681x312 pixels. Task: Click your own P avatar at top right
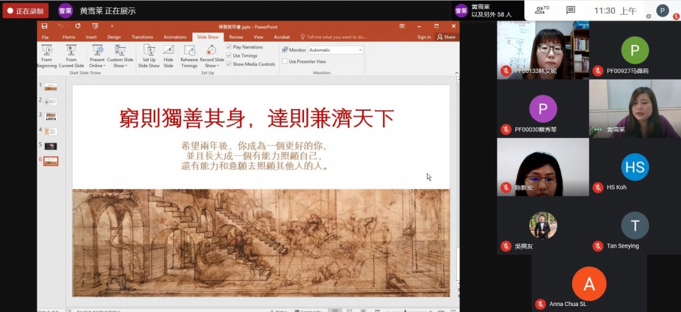[662, 11]
